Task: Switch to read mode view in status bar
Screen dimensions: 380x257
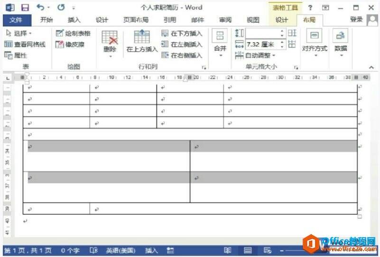Action: (x=227, y=250)
